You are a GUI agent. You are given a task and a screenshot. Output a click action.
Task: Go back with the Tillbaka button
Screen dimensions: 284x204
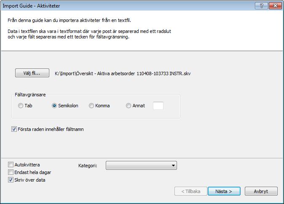click(191, 191)
